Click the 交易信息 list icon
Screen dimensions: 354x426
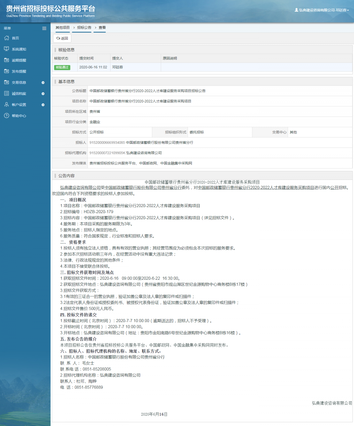point(6,82)
